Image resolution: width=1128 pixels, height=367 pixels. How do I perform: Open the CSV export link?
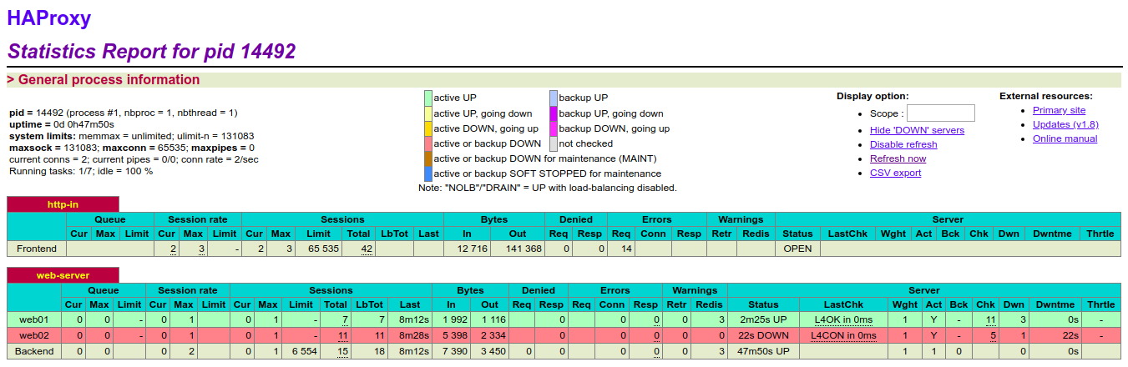(895, 173)
